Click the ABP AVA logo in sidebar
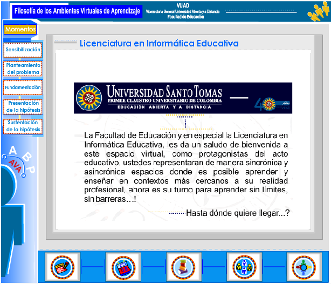The image size is (331, 284). (20, 161)
